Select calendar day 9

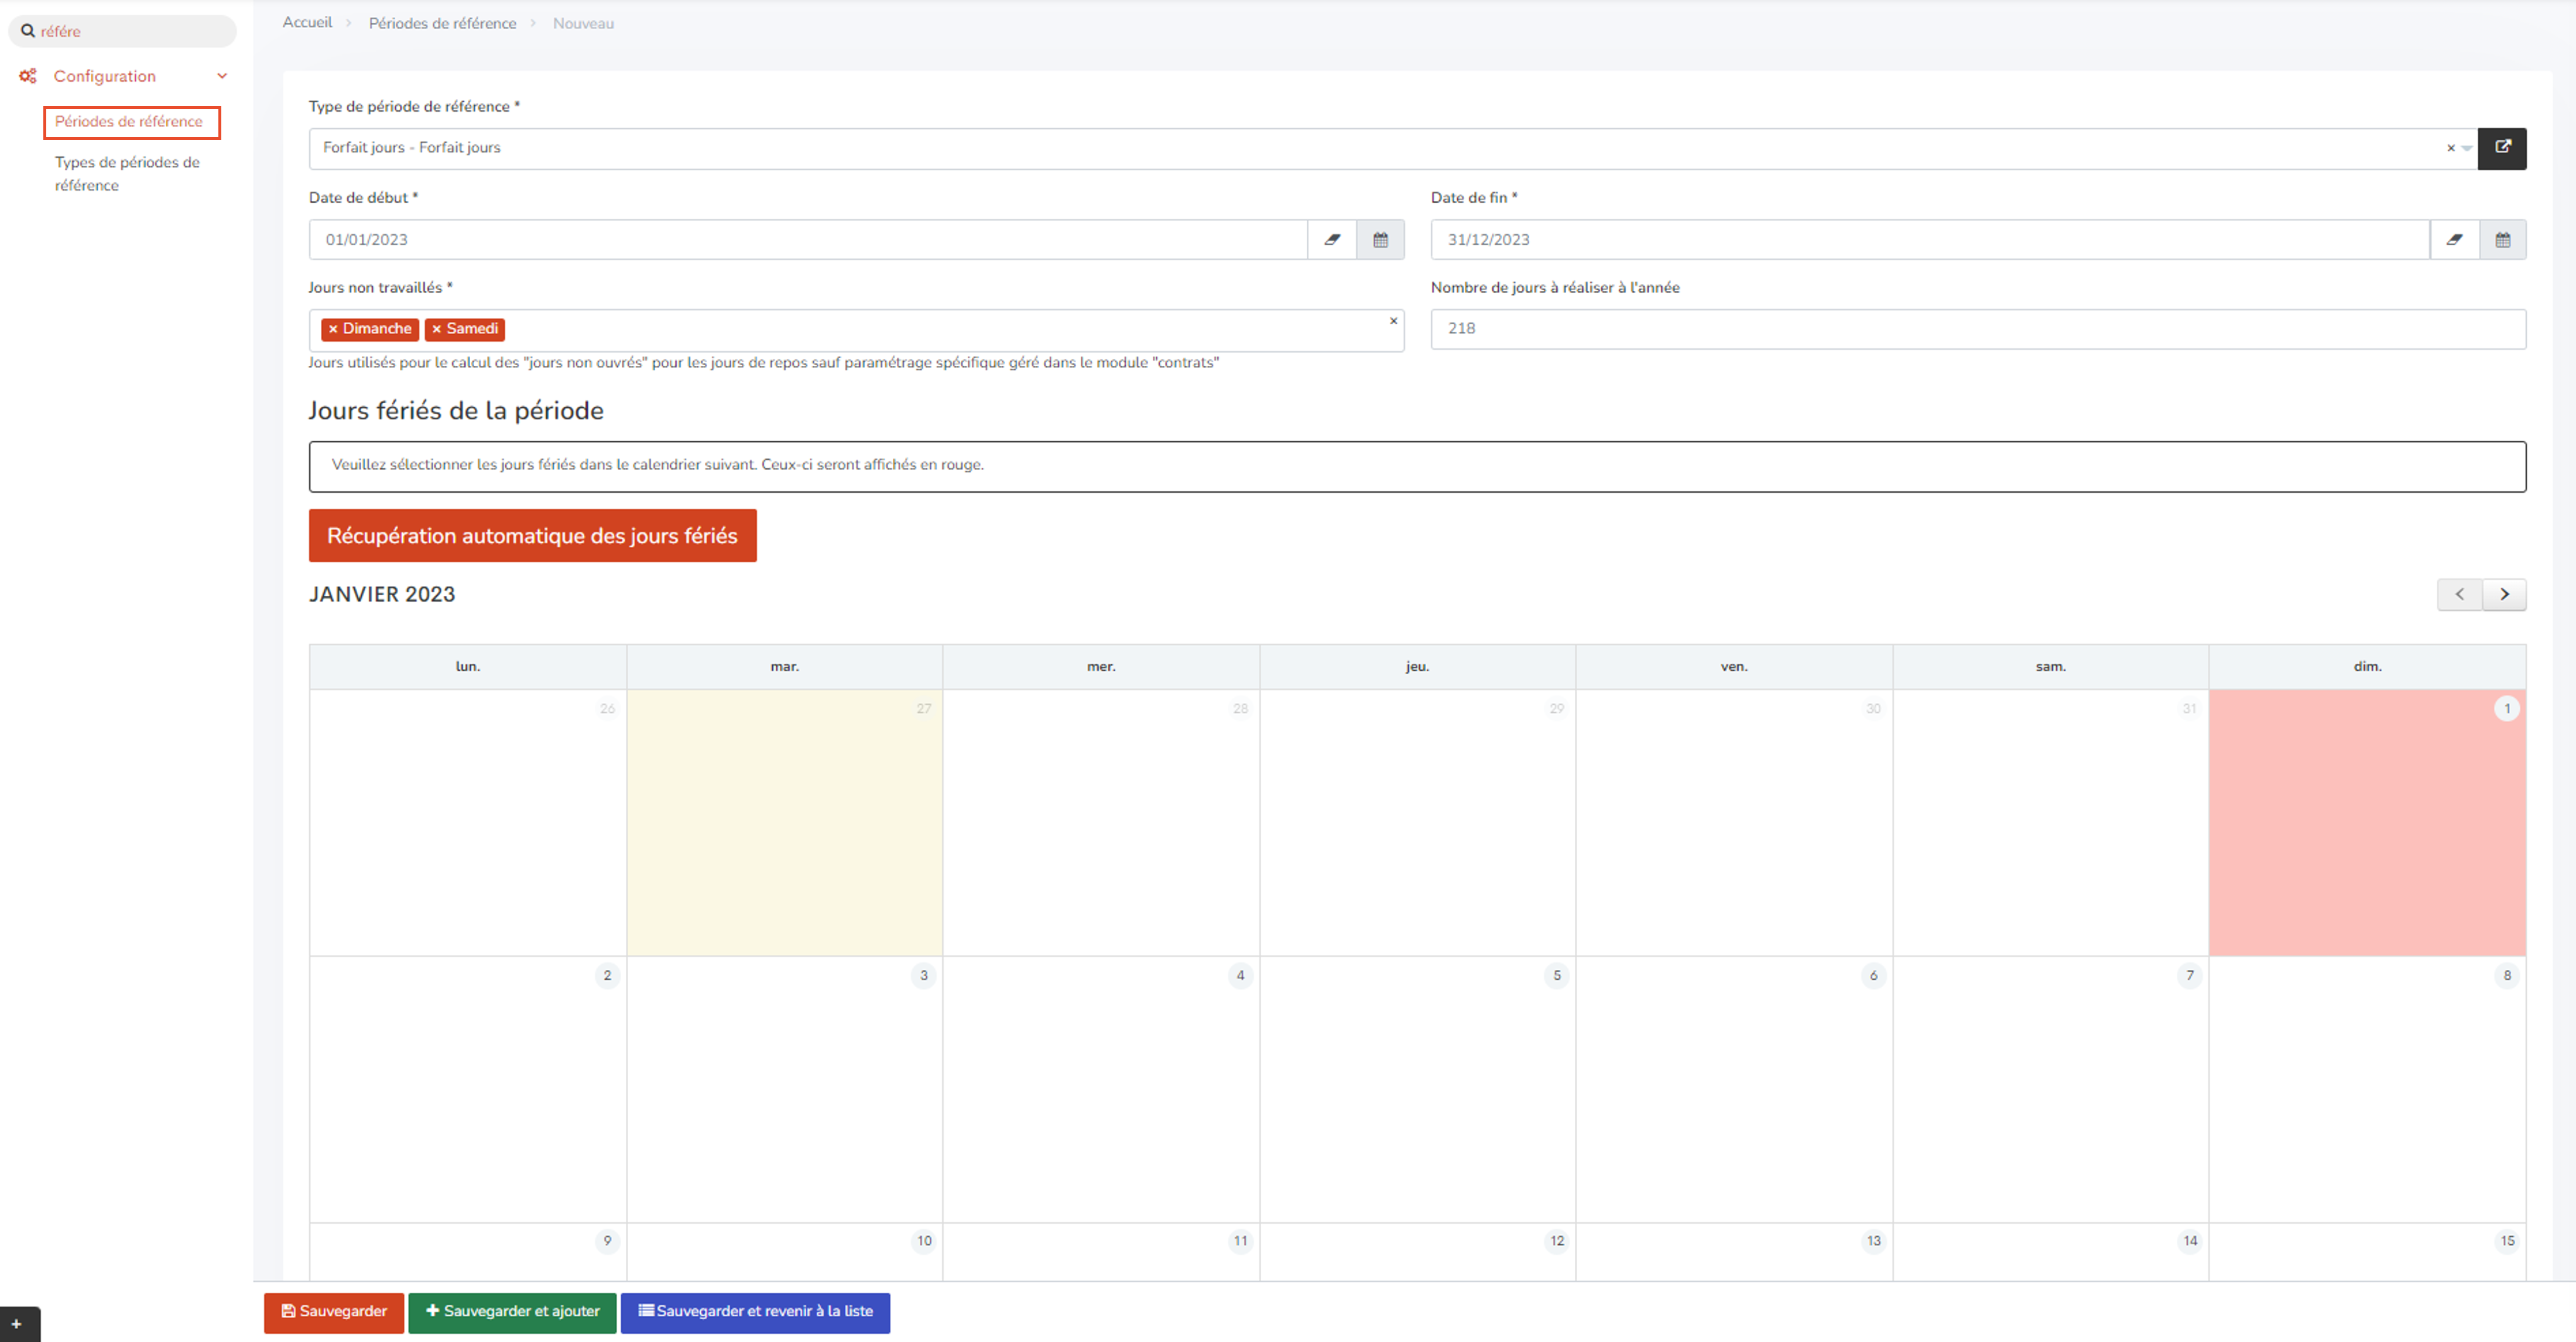[x=468, y=1252]
